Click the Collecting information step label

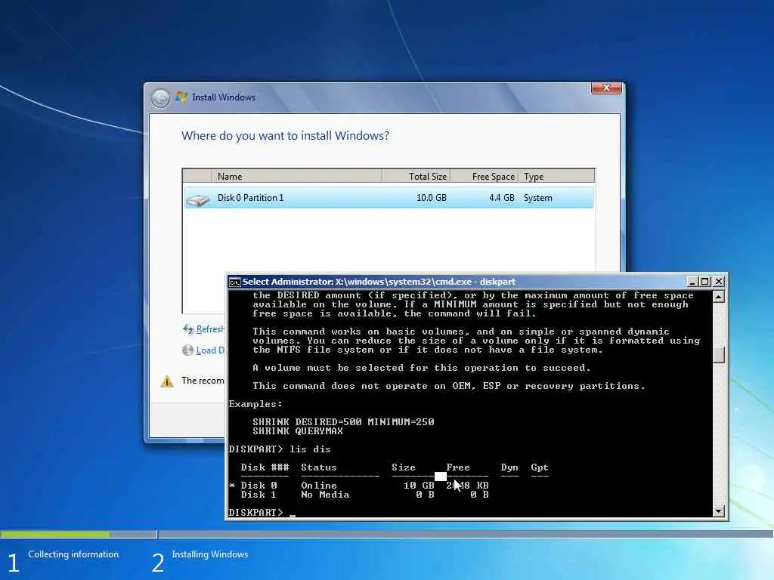point(73,554)
